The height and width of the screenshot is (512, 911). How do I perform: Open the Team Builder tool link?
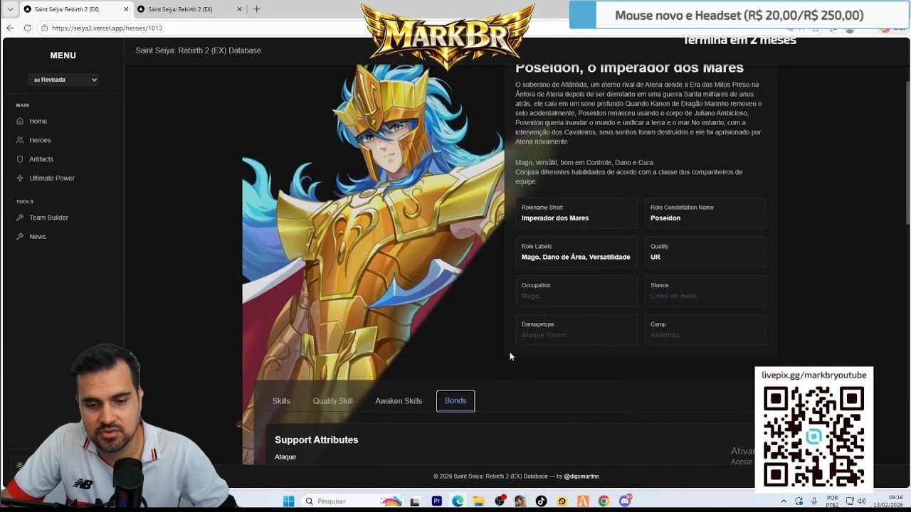point(48,218)
